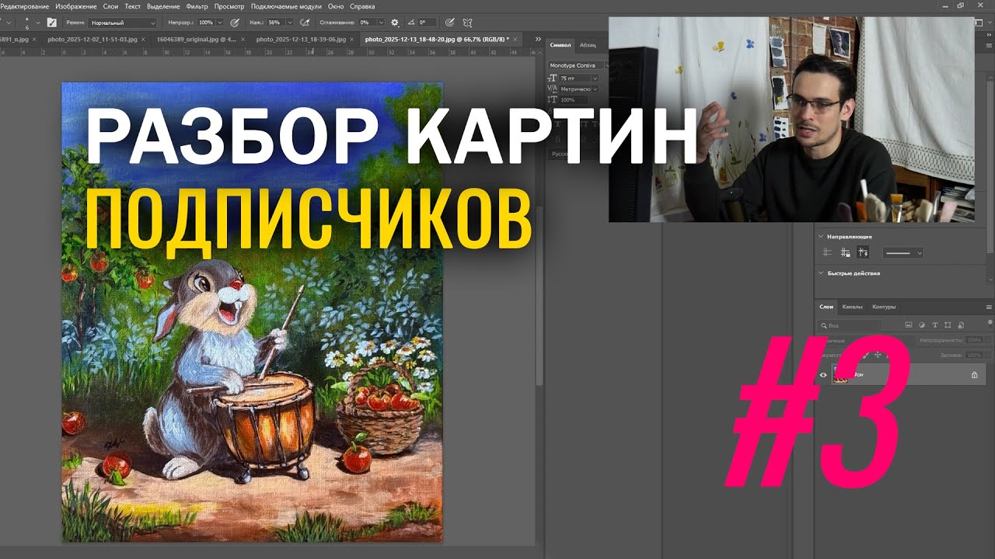Viewport: 995px width, 559px height.
Task: Click the layer filter Вид search field
Action: [x=850, y=325]
